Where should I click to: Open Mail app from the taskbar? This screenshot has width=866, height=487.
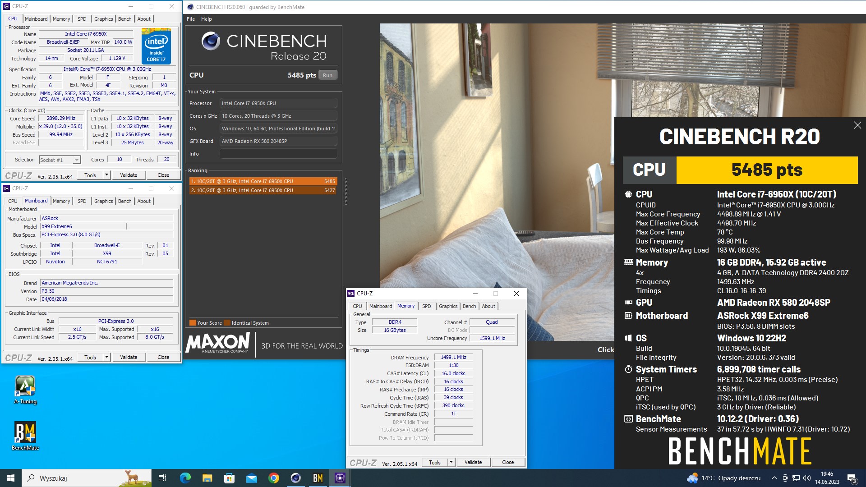251,478
